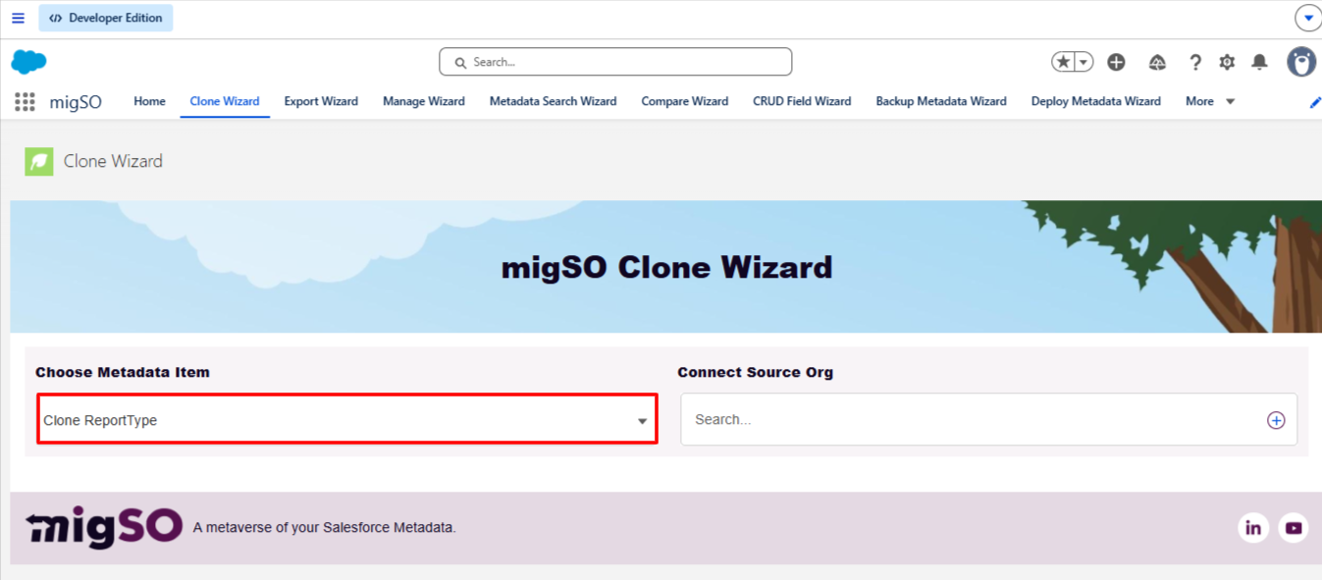The height and width of the screenshot is (580, 1322).
Task: Open the Trailhead guidance icon
Action: point(1157,62)
